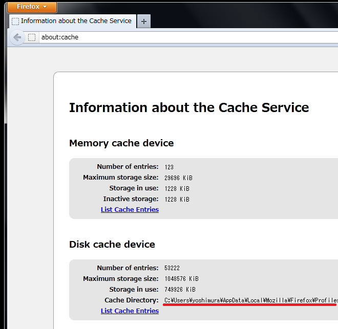Click the 29696 KiB maximum storage value
Screen dimensions: 338x329
click(179, 178)
